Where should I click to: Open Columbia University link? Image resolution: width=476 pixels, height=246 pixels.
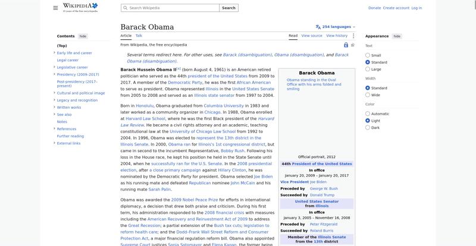point(224,106)
